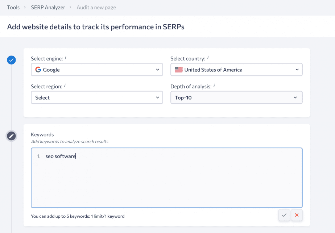The height and width of the screenshot is (233, 335).
Task: Confirm keywords with the green checkmark icon
Action: 284,215
